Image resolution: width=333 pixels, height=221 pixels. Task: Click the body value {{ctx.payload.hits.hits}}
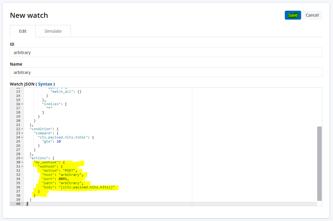pyautogui.click(x=87, y=187)
